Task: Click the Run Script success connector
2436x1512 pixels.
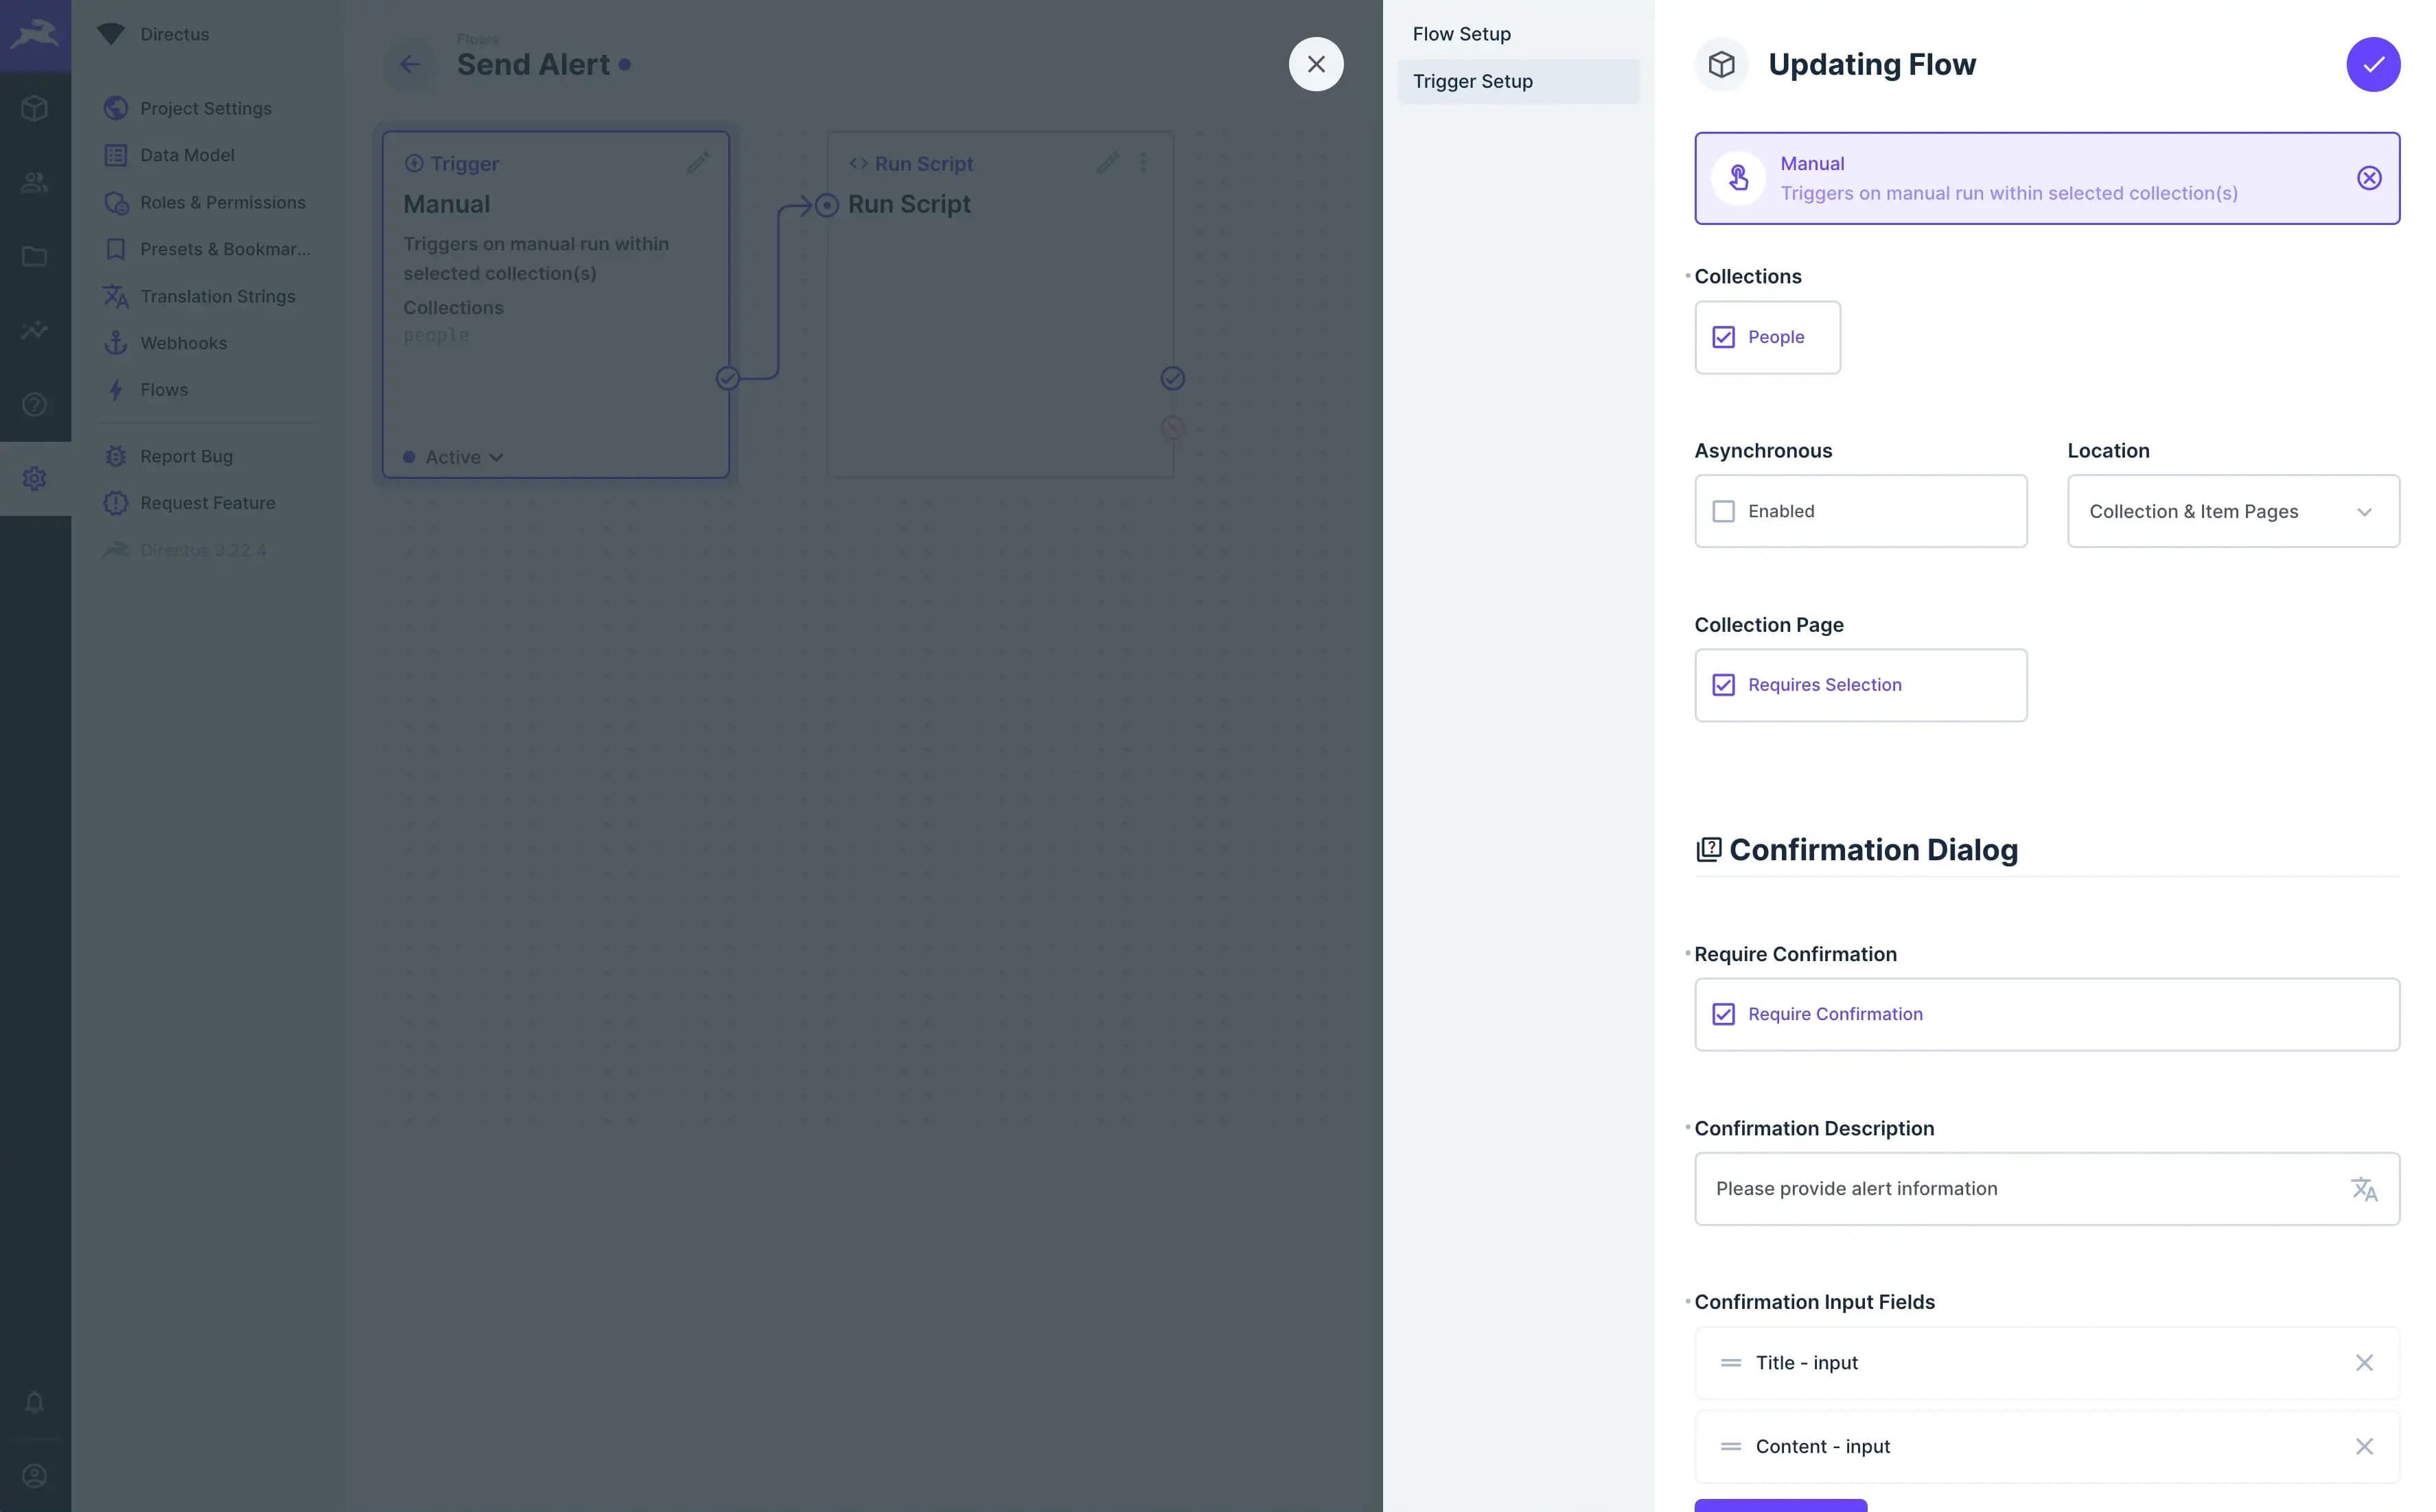Action: coord(1172,378)
